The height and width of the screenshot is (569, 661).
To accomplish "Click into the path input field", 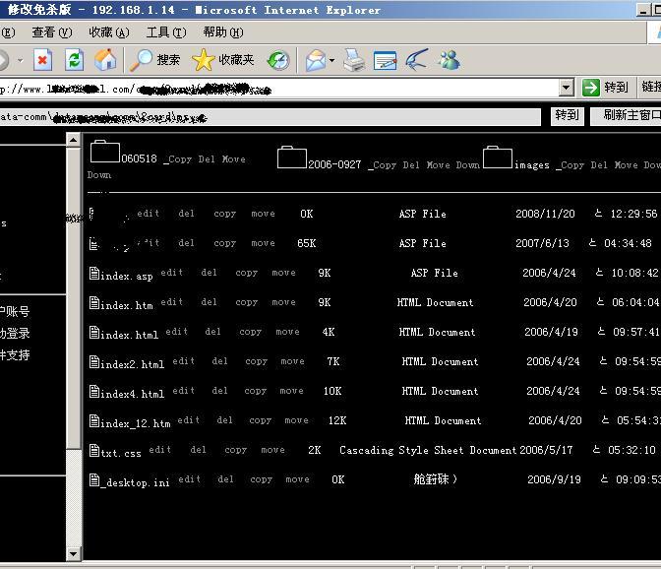I will click(270, 116).
